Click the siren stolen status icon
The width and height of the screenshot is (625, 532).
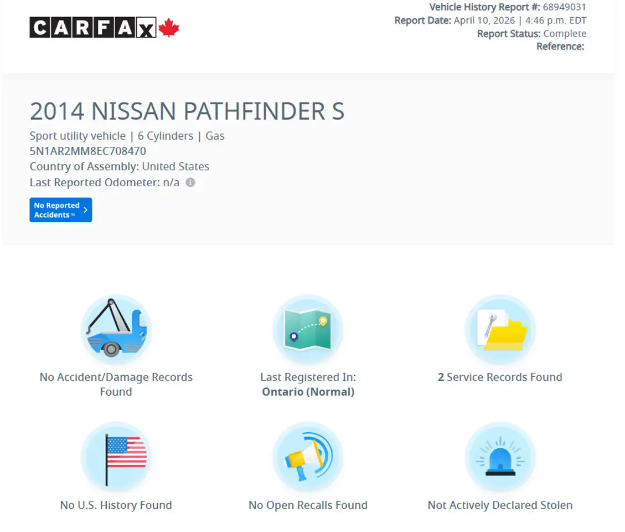tap(500, 457)
